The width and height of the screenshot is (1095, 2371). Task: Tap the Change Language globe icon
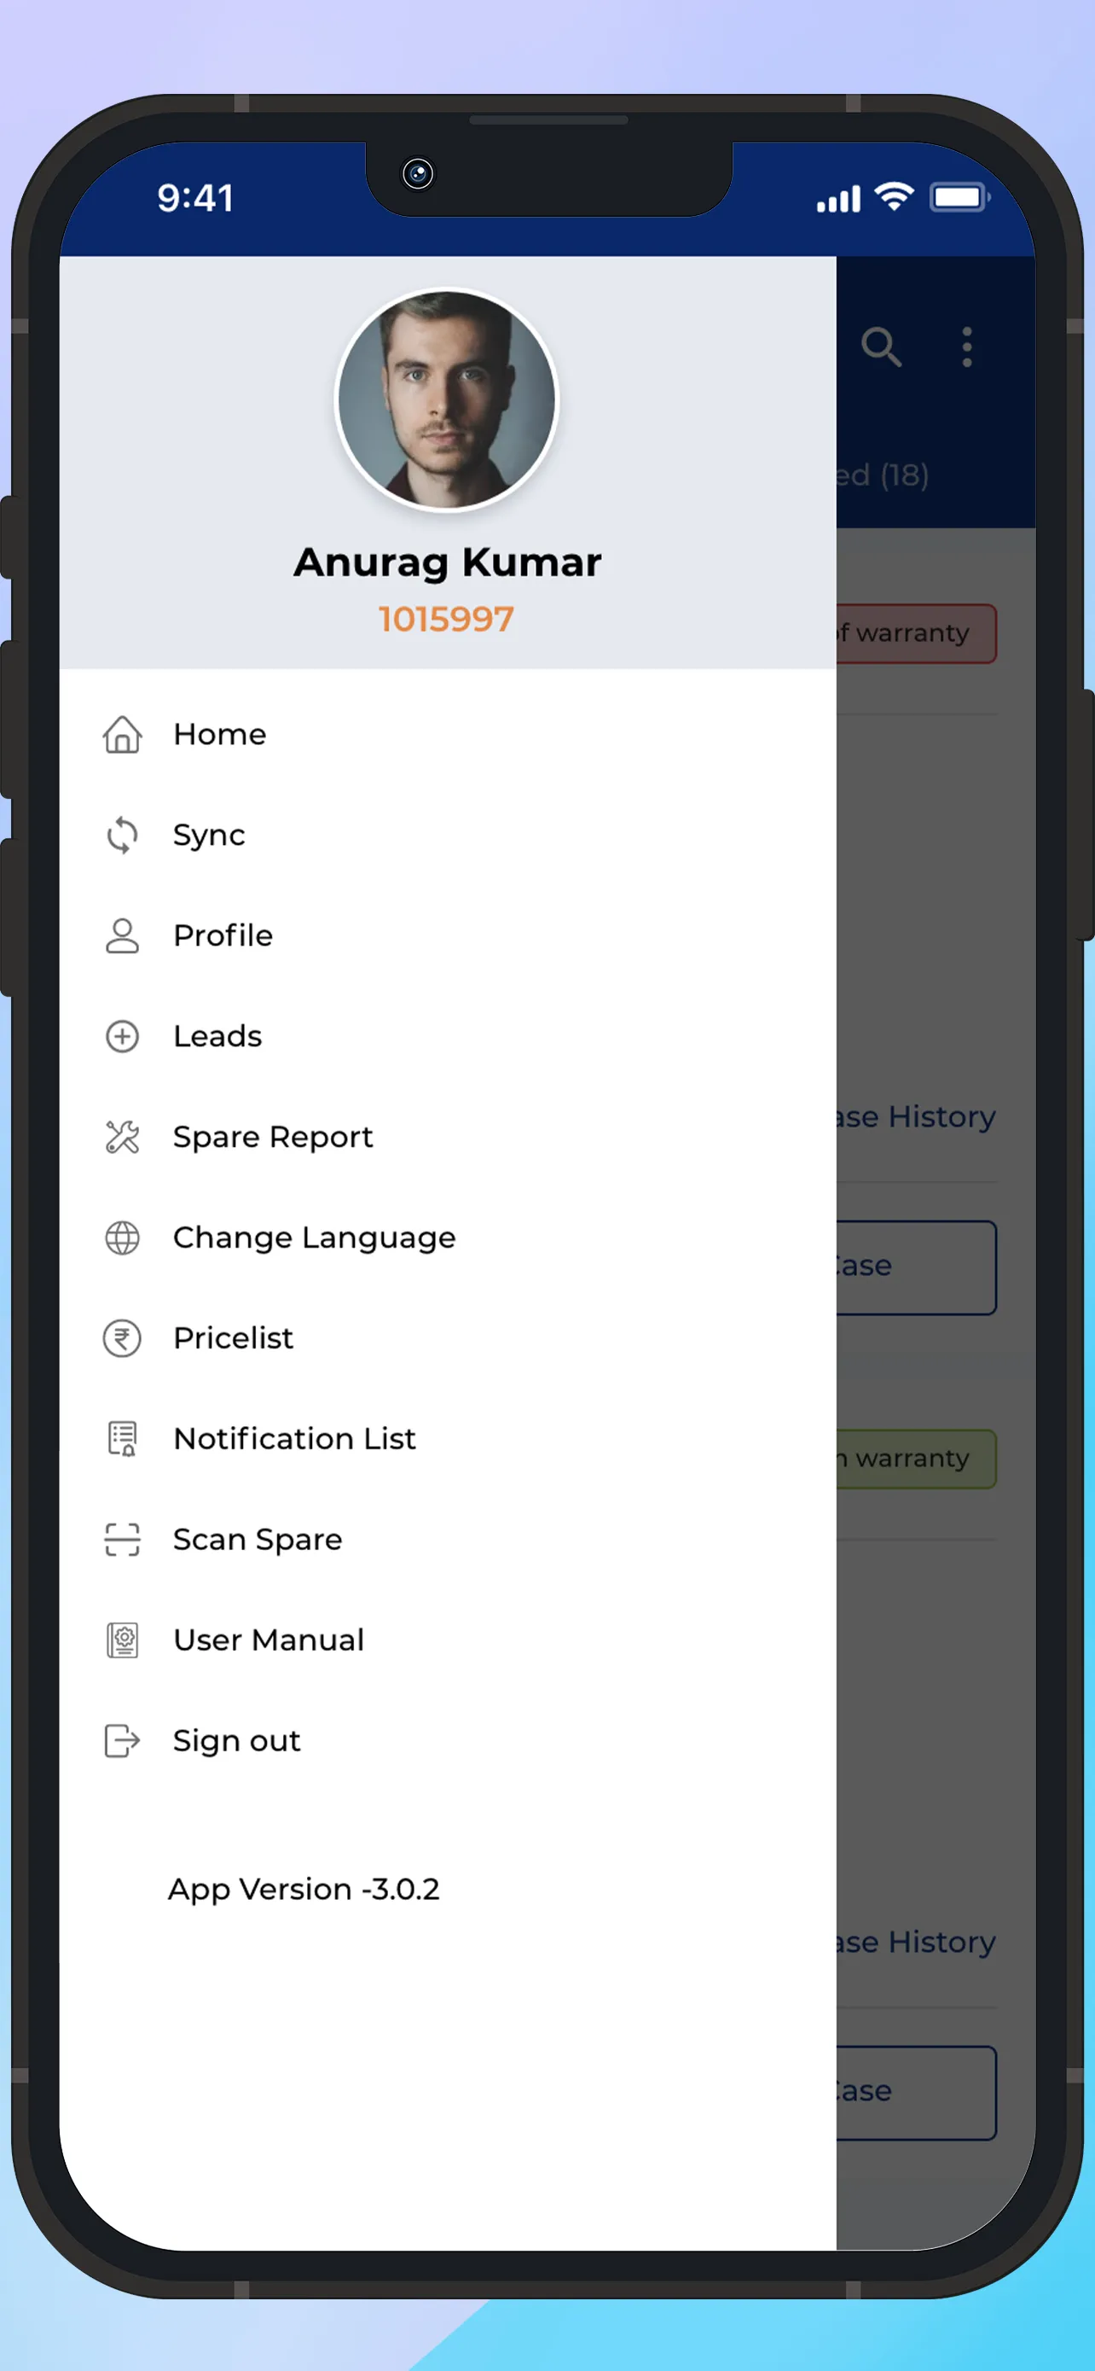point(122,1237)
